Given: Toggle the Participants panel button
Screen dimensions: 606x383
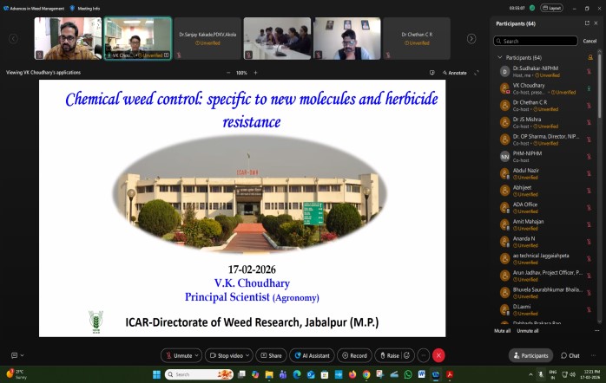Looking at the screenshot, I should tap(530, 355).
